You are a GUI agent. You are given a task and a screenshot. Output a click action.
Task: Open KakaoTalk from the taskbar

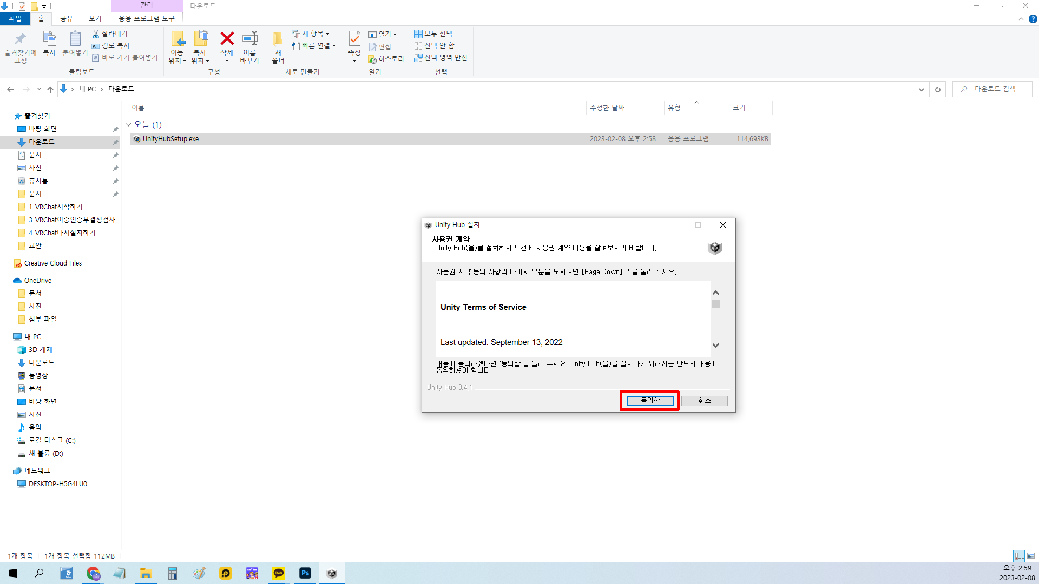click(279, 573)
